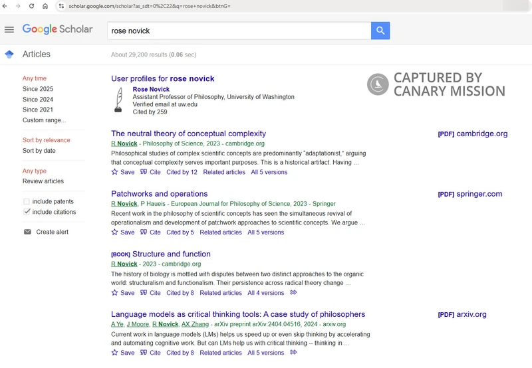Viewport: 532px width, 368px height.
Task: Click Related articles under 'The neutral theory'
Action: click(x=224, y=172)
